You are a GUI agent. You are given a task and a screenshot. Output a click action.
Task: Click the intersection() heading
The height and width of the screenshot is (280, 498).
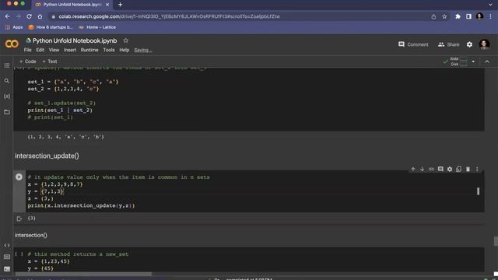point(31,235)
